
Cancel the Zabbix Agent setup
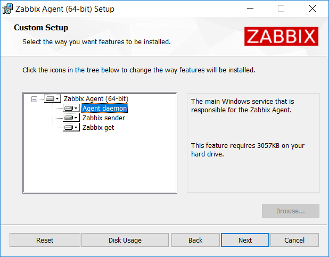pyautogui.click(x=294, y=240)
